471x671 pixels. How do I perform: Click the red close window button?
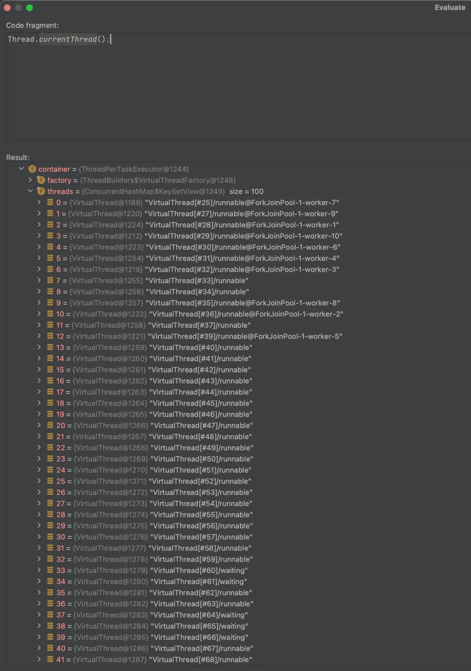[7, 8]
